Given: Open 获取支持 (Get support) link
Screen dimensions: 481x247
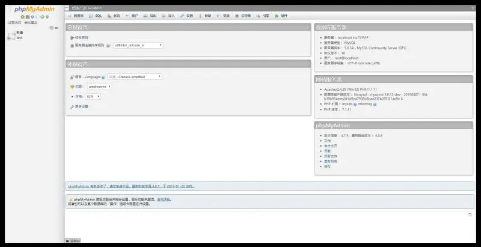Looking at the screenshot, I should pos(330,156).
